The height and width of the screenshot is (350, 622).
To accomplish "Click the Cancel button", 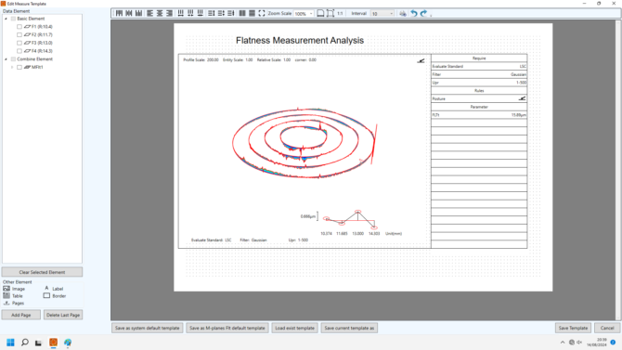I will point(607,328).
